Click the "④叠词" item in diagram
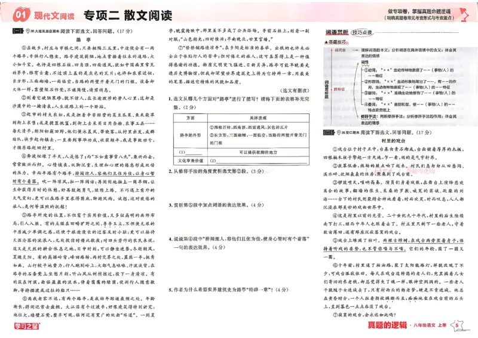Viewport: 478px width, 338px height. coord(409,107)
